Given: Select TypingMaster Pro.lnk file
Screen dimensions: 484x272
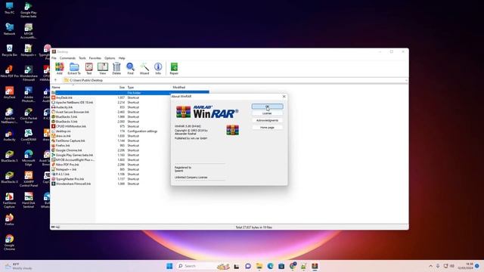Looking at the screenshot, I should point(70,179).
